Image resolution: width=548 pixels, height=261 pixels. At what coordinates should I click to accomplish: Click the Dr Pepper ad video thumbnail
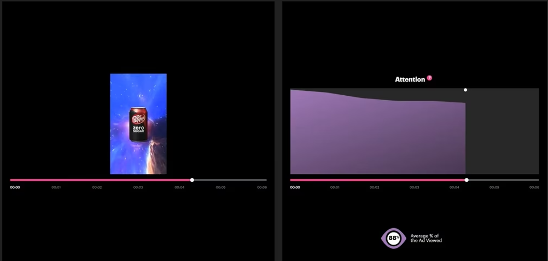coord(138,124)
